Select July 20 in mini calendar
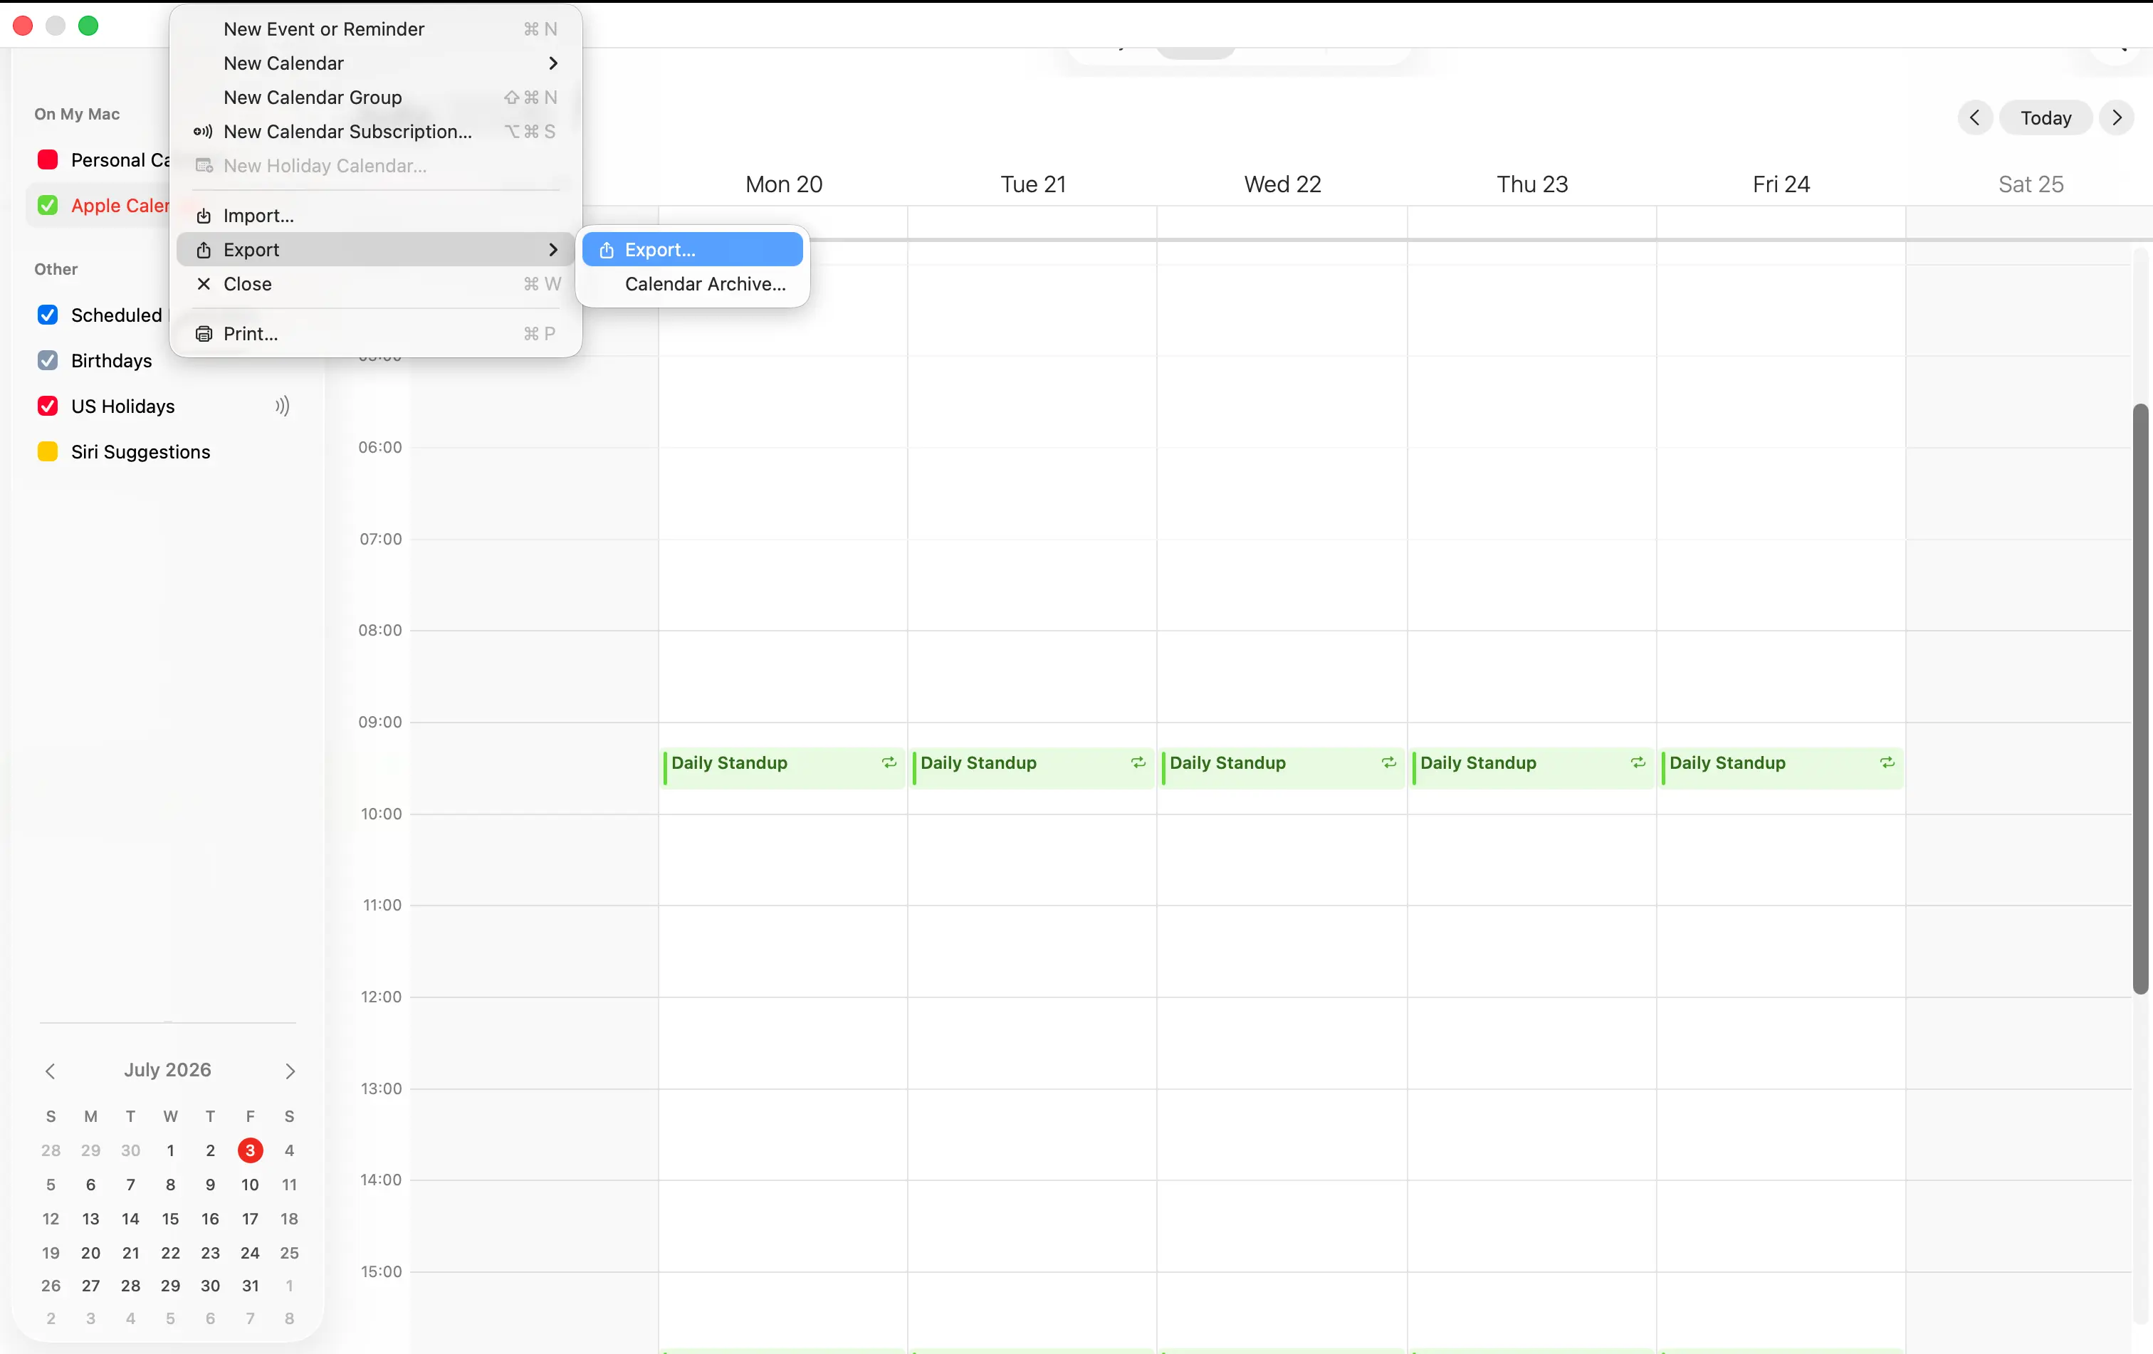The height and width of the screenshot is (1354, 2153). (x=90, y=1253)
